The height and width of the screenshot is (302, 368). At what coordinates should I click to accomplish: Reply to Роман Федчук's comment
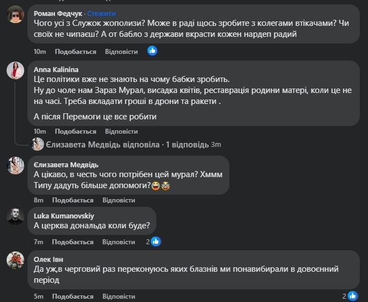121,52
